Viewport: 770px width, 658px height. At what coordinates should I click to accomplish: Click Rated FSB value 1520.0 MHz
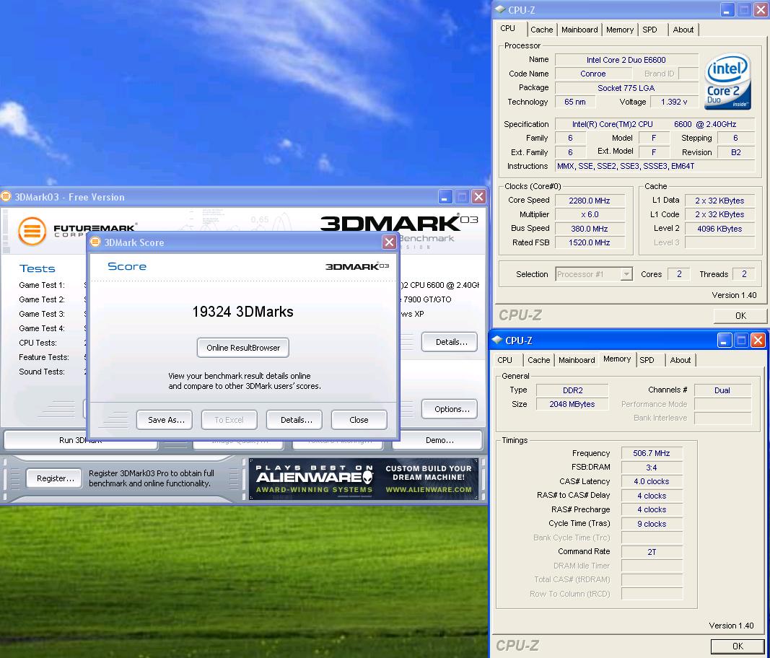click(x=590, y=242)
